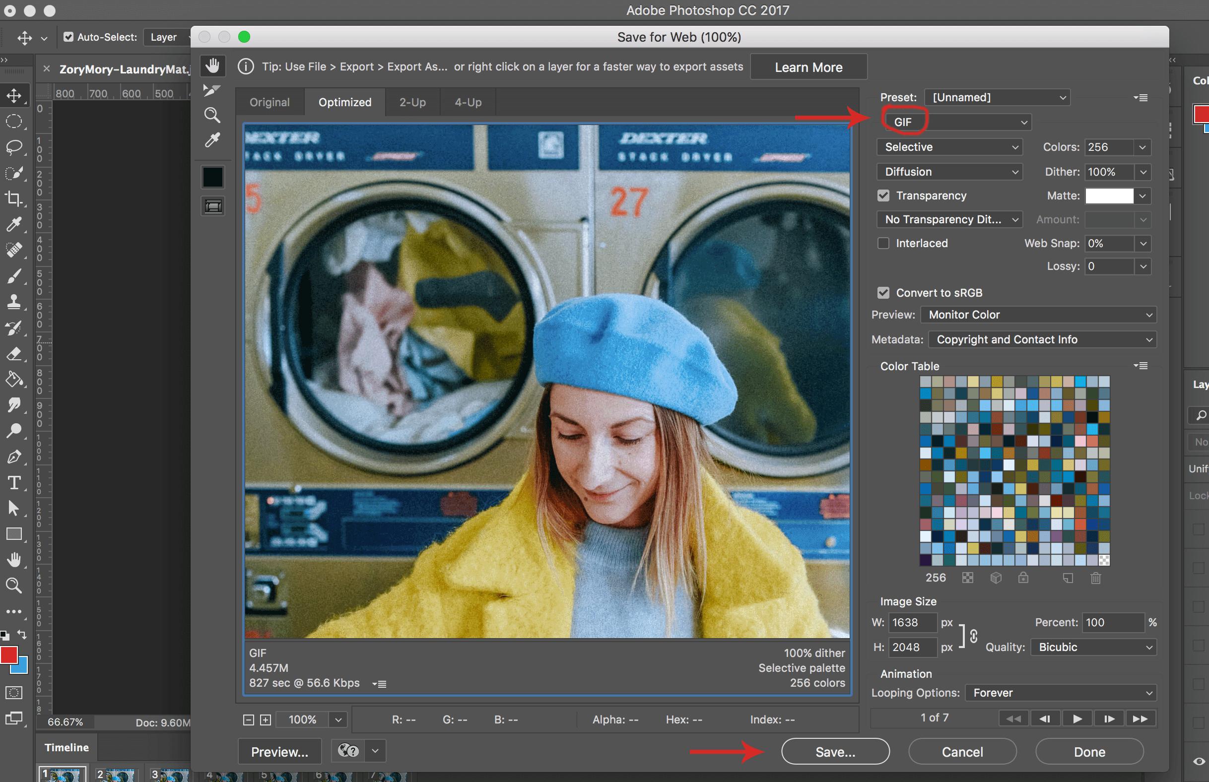
Task: Open Color Table panel menu
Action: pos(1141,366)
